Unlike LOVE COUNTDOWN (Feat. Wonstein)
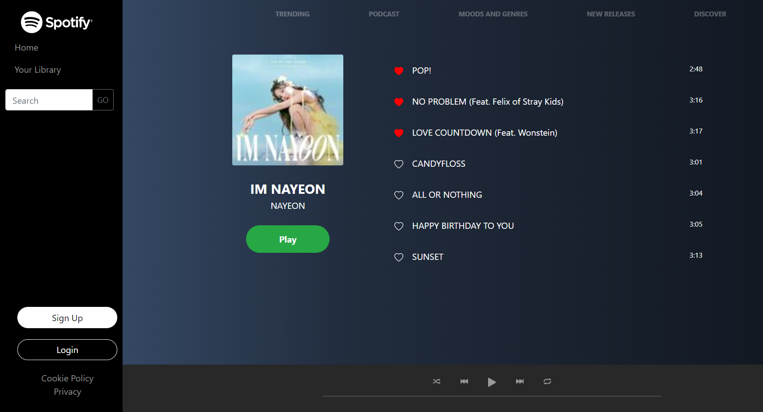Screen dimensions: 763x412 pyautogui.click(x=398, y=133)
